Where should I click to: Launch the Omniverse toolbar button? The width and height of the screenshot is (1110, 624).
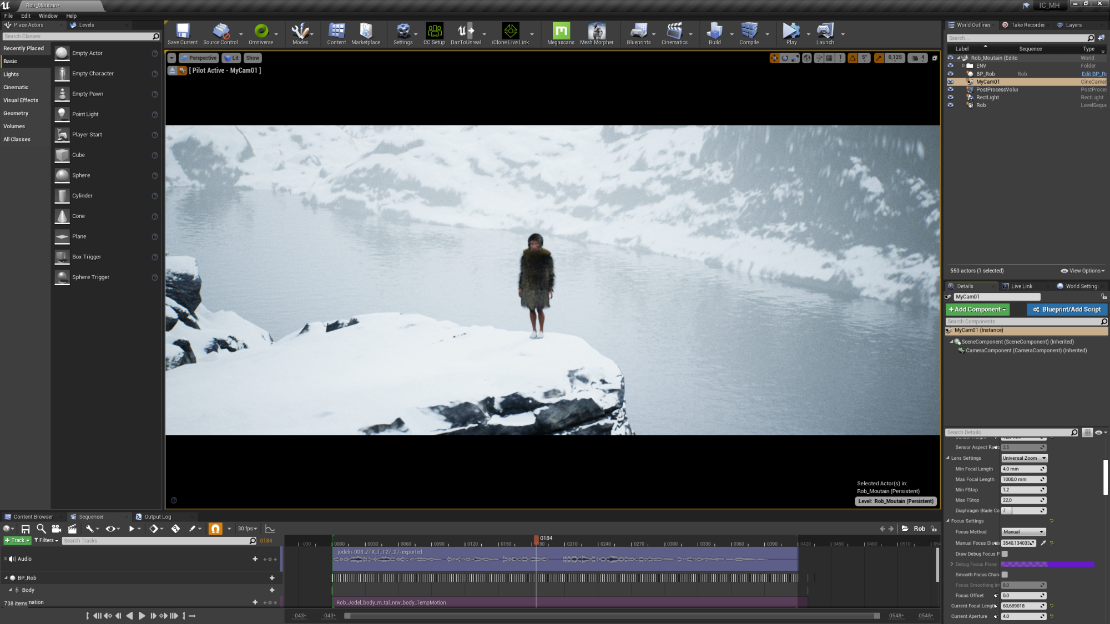point(261,33)
